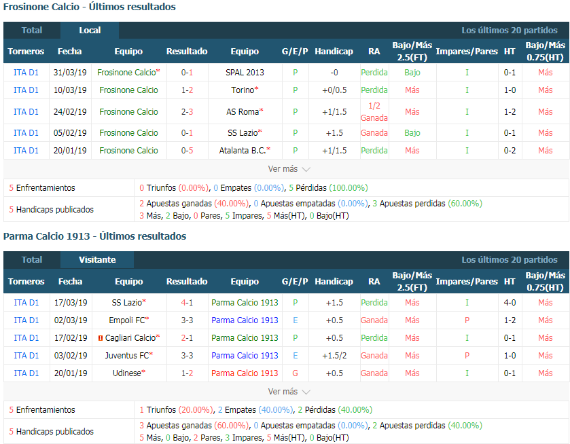Click 1/2 Ganada in AS Roma row
The width and height of the screenshot is (570, 444).
tap(374, 112)
